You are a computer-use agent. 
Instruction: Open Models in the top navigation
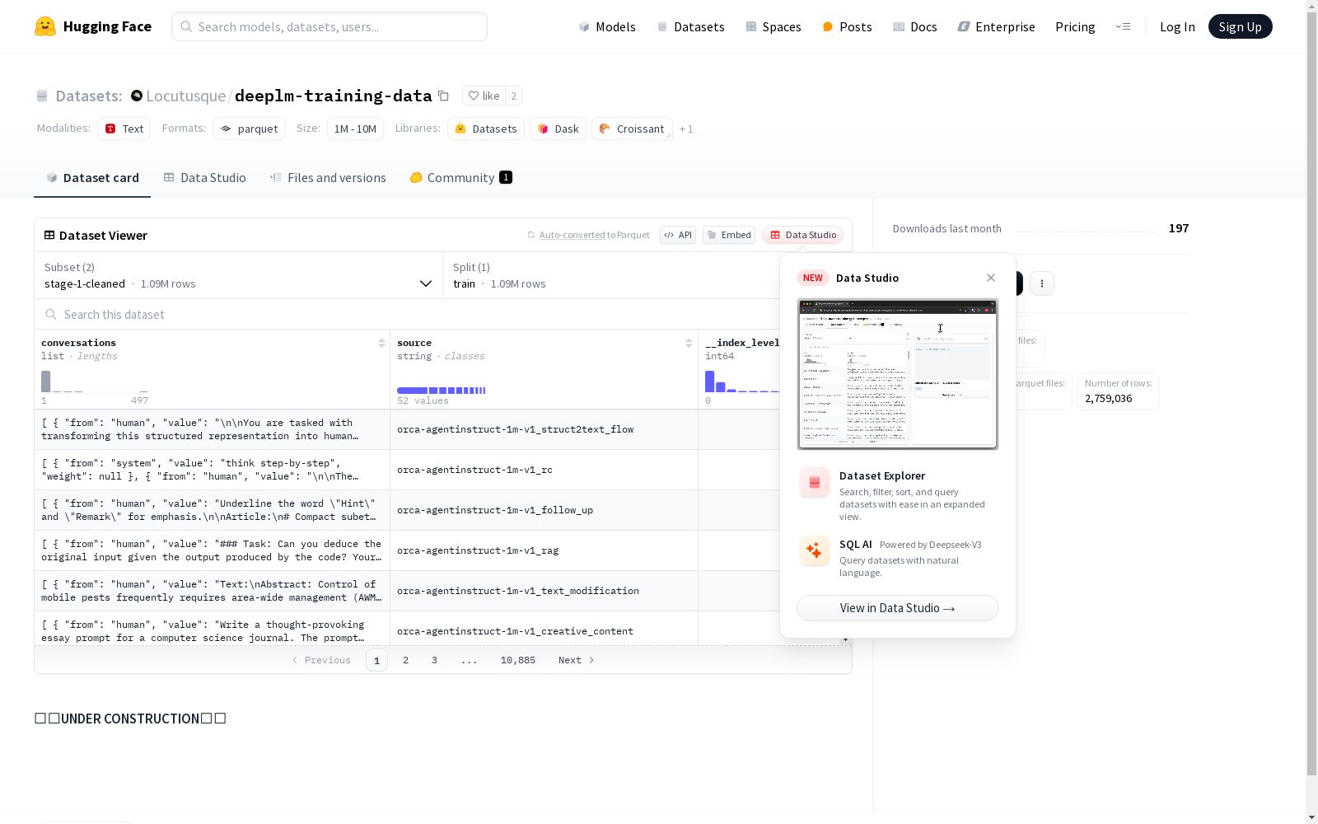pos(607,26)
